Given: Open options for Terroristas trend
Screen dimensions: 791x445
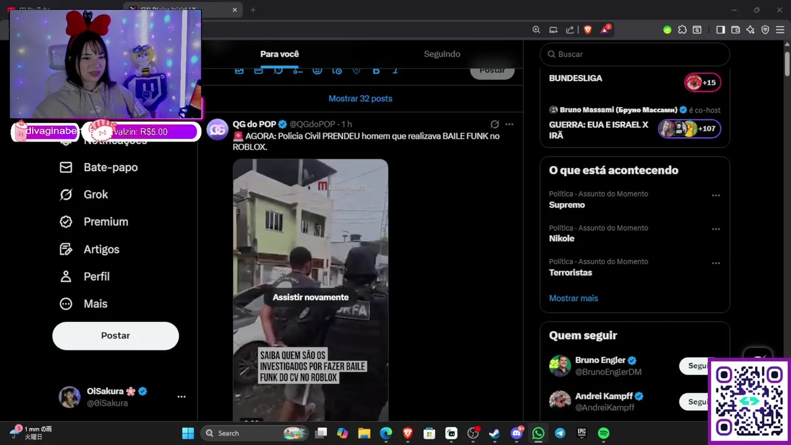Looking at the screenshot, I should pos(716,263).
